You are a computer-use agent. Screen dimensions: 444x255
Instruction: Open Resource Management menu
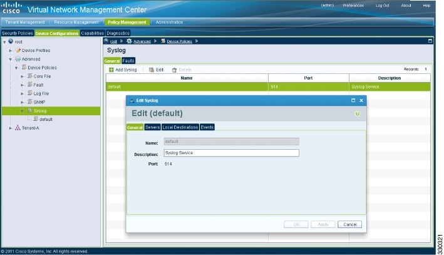click(x=76, y=22)
